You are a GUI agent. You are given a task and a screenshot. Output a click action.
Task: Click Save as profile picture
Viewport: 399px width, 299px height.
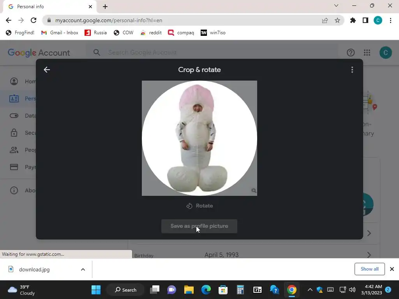[199, 226]
